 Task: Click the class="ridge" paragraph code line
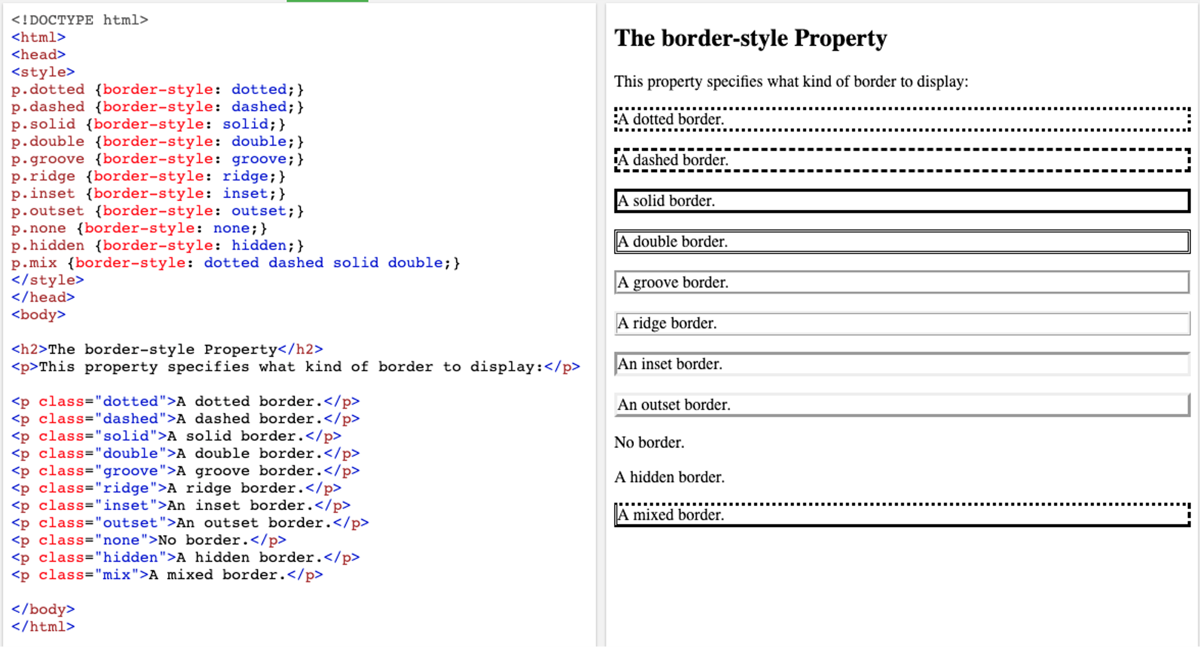click(176, 488)
